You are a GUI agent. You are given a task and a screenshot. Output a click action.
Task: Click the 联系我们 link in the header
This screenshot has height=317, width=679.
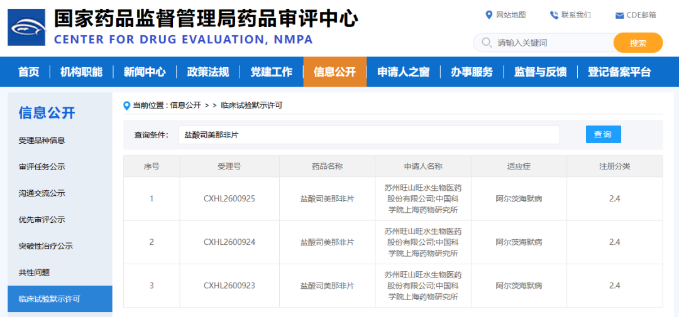tap(576, 15)
